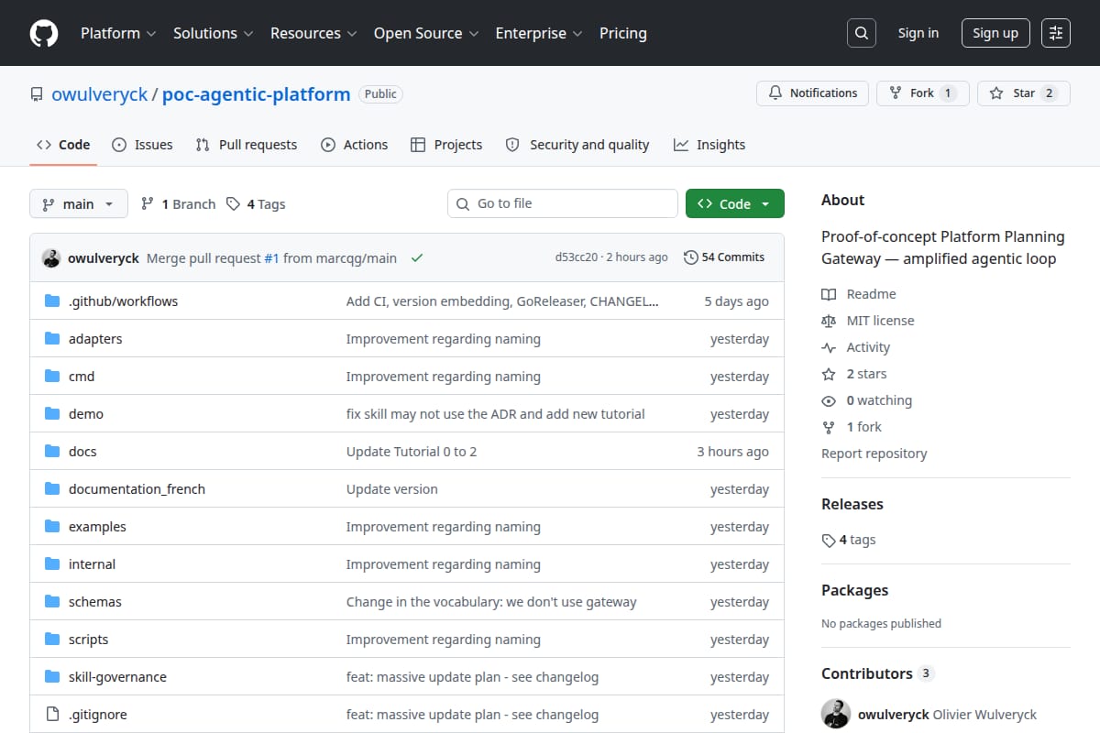
Task: Star the repository
Action: click(1024, 93)
